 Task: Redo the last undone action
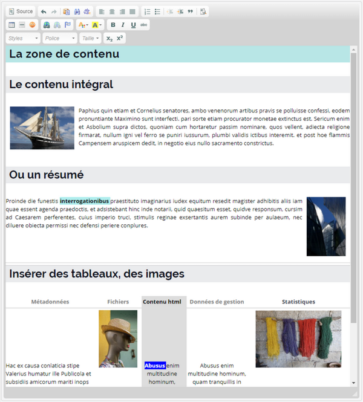click(54, 11)
